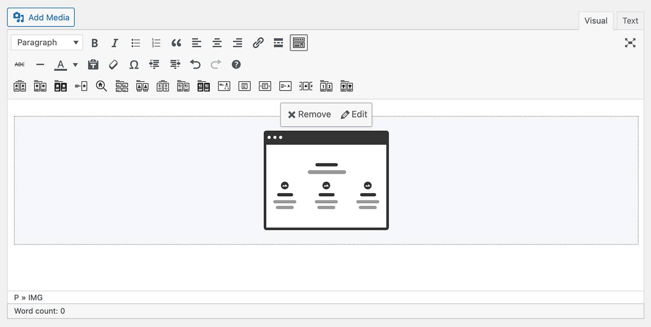Toggle distraction-free fullscreen mode

pos(630,43)
